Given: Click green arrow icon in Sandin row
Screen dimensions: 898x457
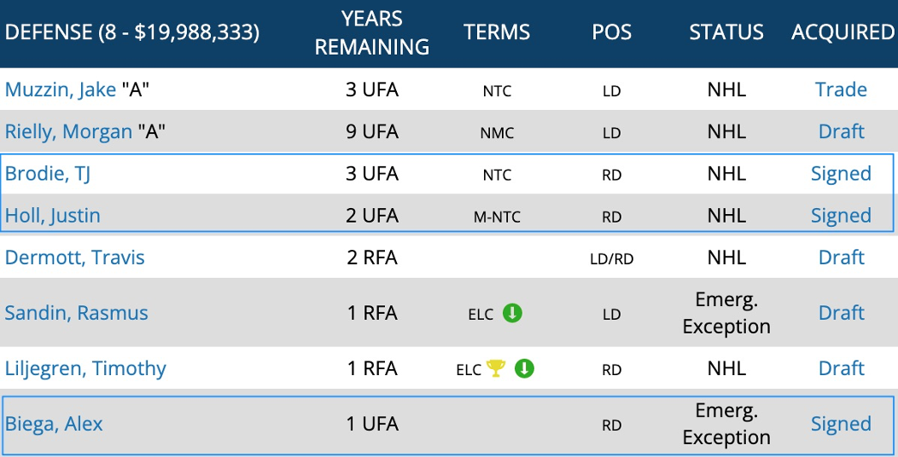Looking at the screenshot, I should pos(512,313).
